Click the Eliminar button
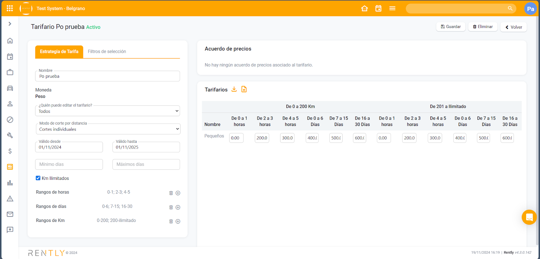 483,27
